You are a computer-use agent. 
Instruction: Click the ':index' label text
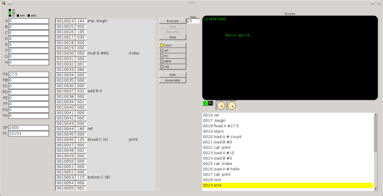pyautogui.click(x=134, y=53)
